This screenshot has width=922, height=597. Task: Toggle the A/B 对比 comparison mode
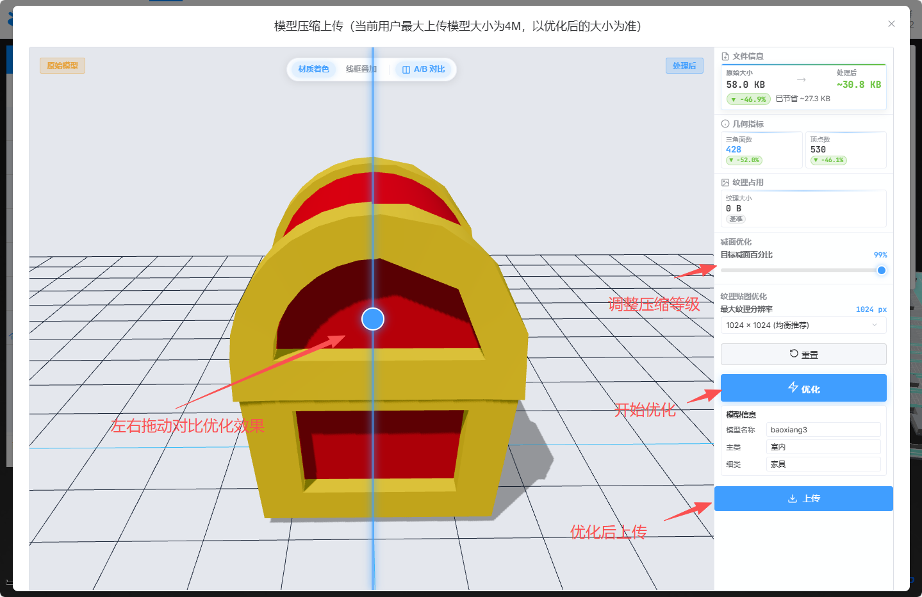tap(424, 69)
